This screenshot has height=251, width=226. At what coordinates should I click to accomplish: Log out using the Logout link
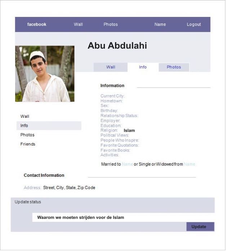(194, 24)
